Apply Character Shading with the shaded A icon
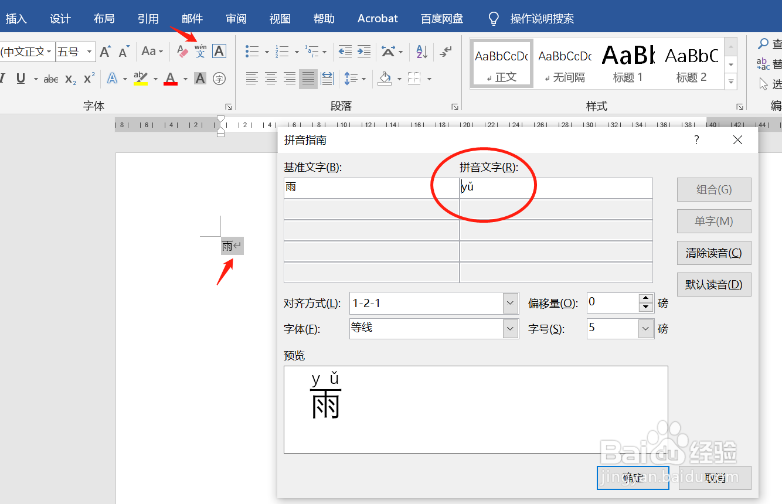 tap(199, 79)
